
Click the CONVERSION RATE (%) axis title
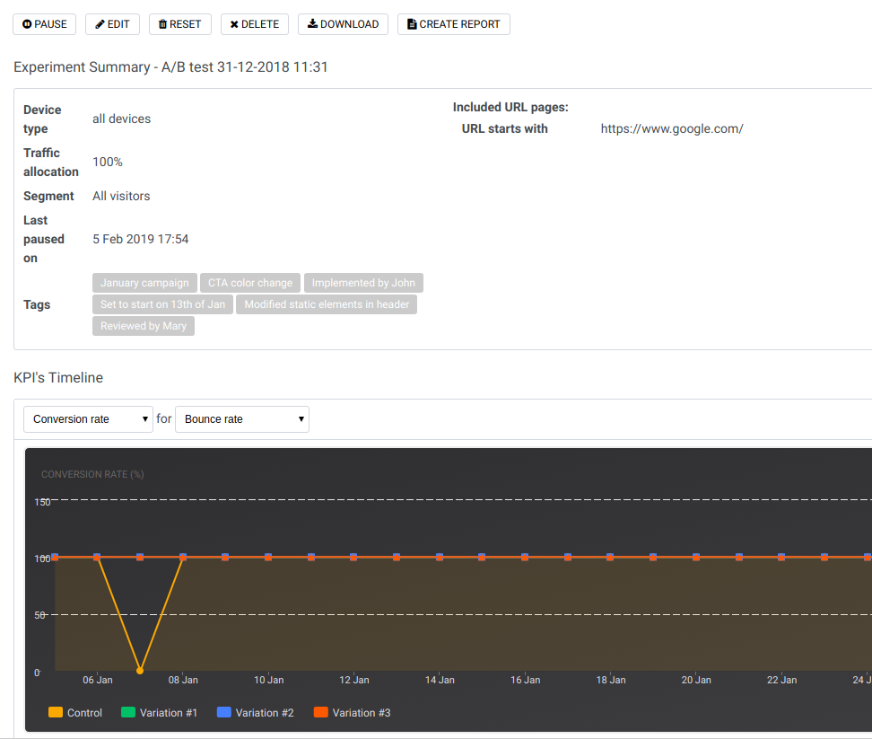[x=92, y=474]
